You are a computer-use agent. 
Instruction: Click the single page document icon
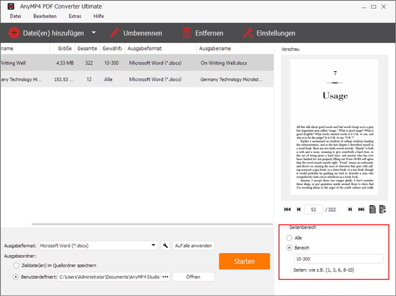coord(372,209)
